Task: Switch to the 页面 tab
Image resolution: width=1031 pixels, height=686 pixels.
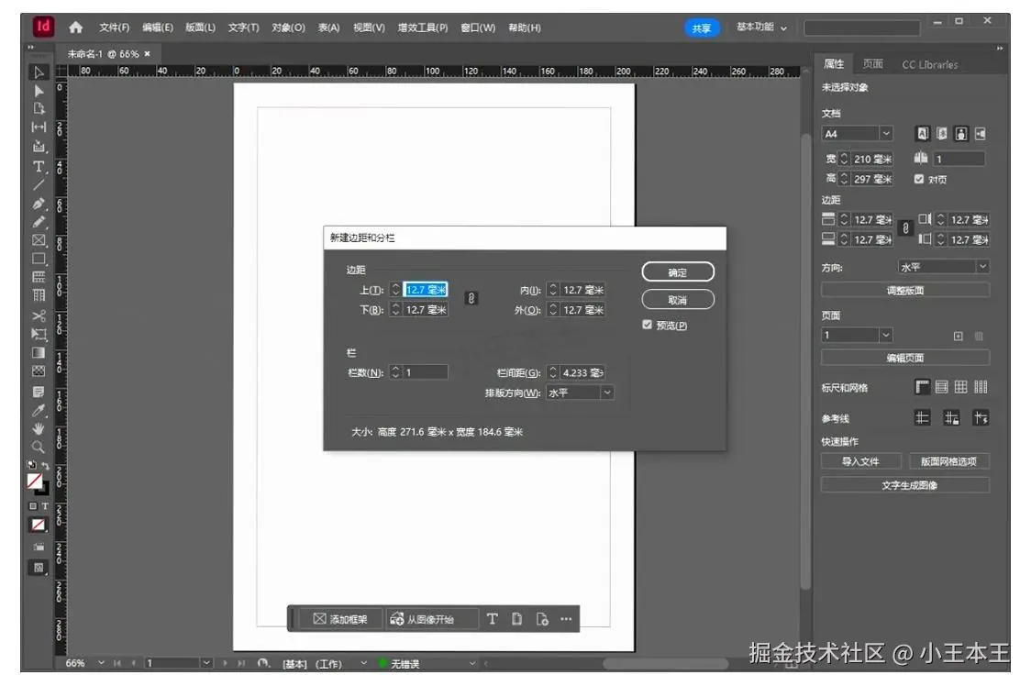Action: coord(873,64)
